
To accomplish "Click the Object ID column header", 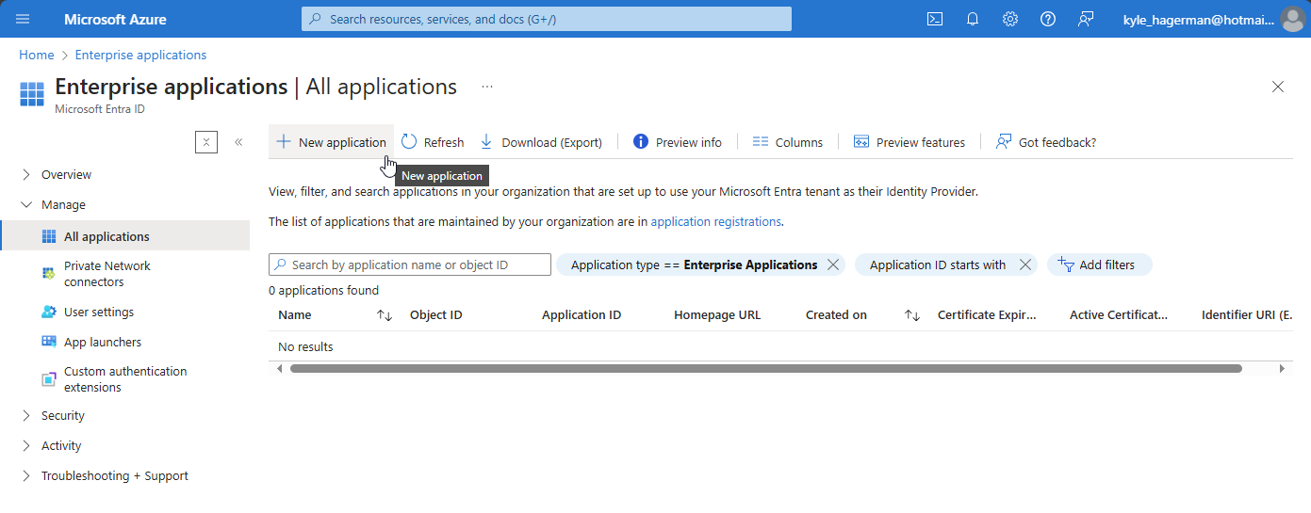I will tap(435, 315).
